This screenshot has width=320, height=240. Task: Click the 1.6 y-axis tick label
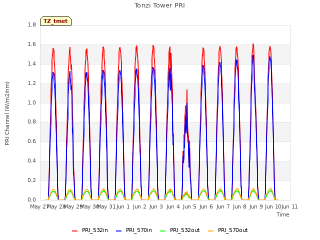tap(31, 44)
